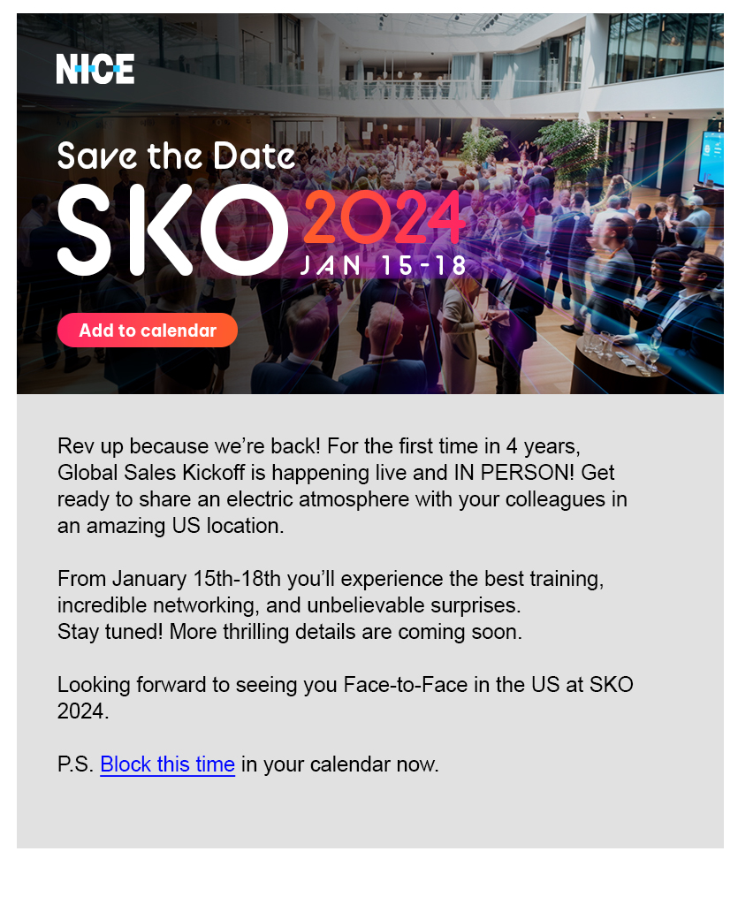Open the Block this time link
738x897 pixels.
coord(168,764)
